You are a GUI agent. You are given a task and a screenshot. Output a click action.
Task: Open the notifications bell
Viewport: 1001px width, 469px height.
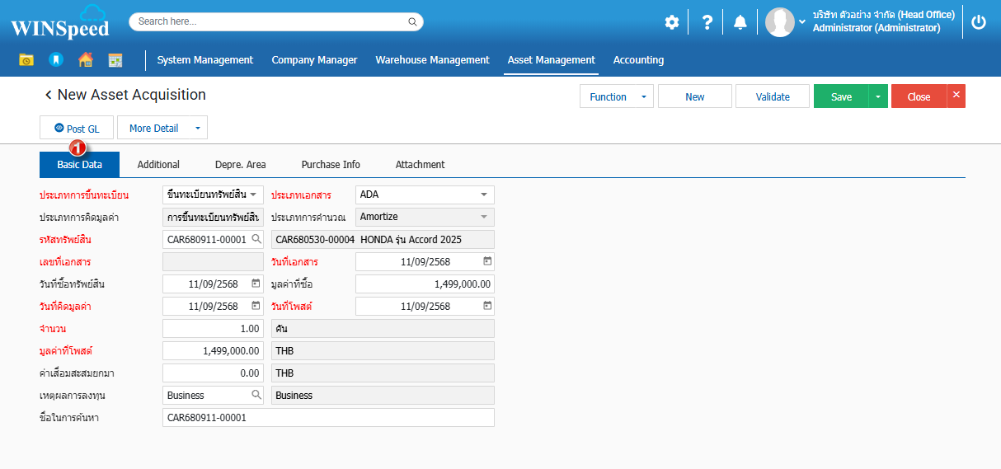740,22
